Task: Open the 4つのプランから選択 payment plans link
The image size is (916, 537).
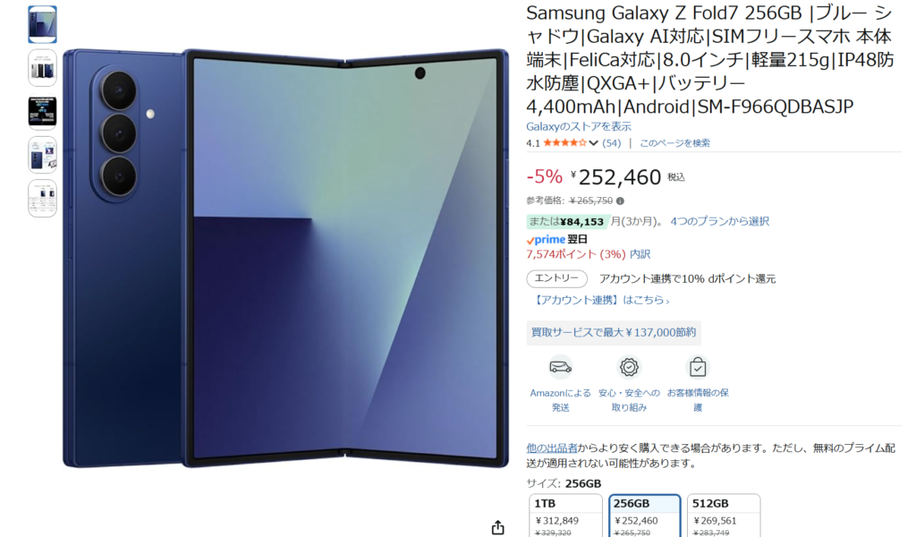Action: pyautogui.click(x=720, y=221)
